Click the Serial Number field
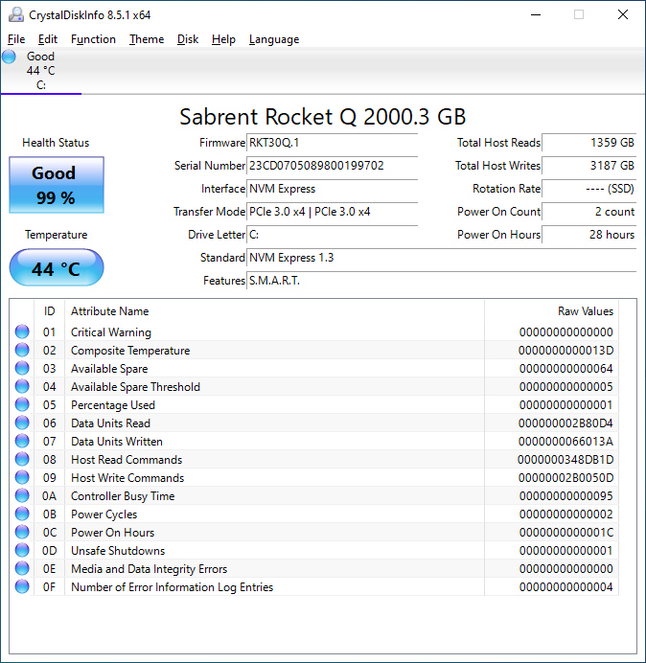Viewport: 646px width, 663px height. (332, 166)
